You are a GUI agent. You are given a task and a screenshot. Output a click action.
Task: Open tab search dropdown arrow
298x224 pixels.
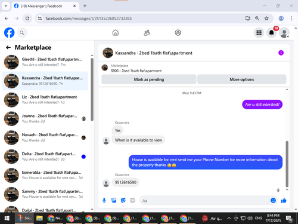pyautogui.click(x=6, y=6)
